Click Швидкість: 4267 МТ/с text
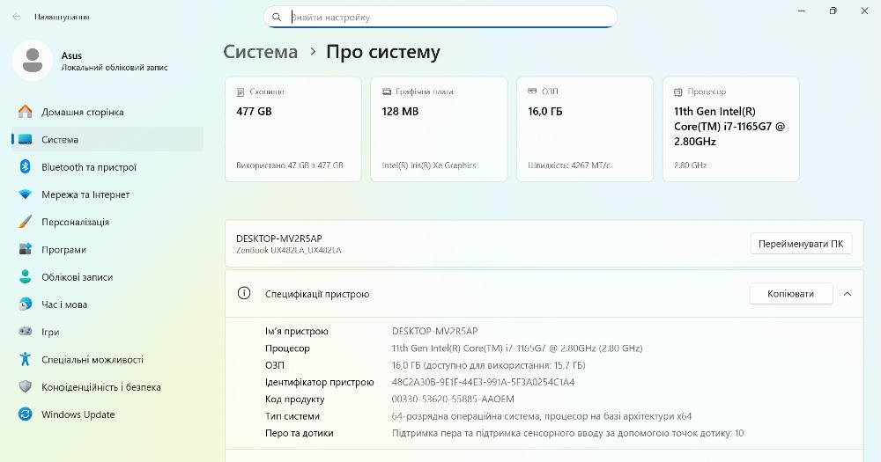This screenshot has width=881, height=462. [x=568, y=165]
